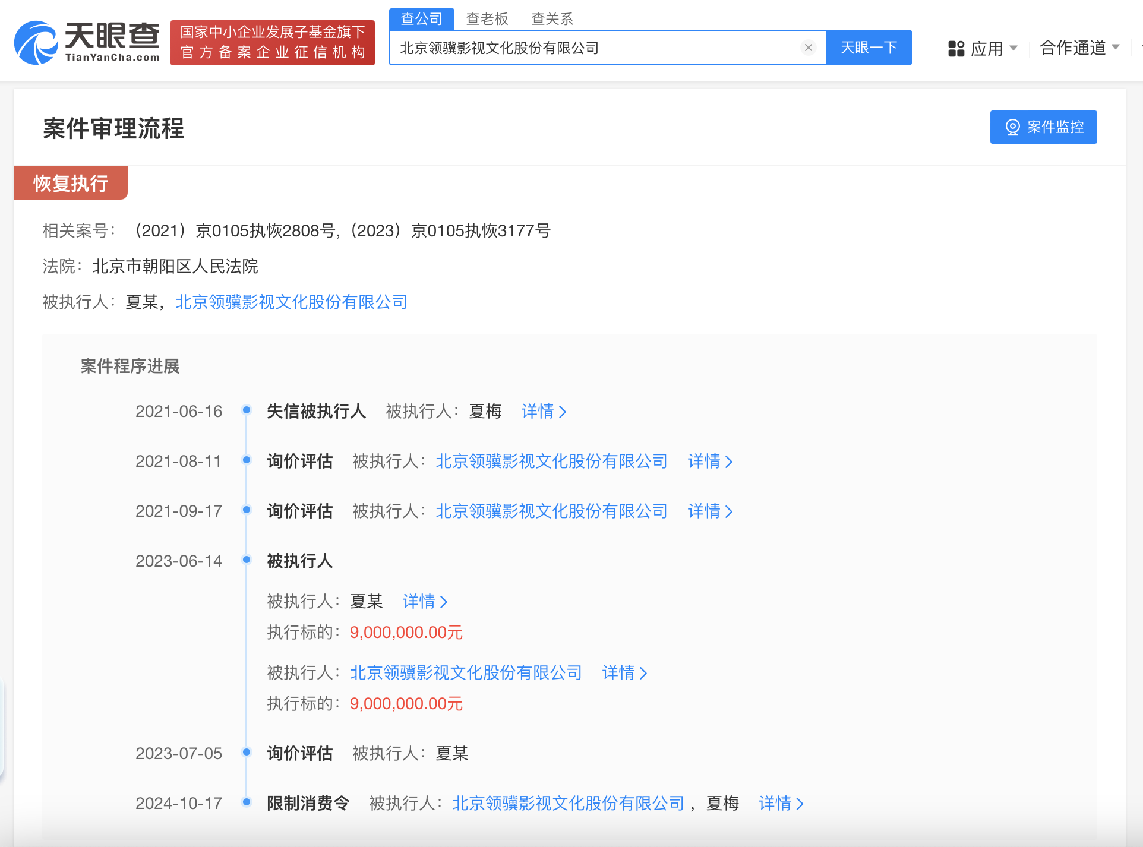Click the second 9,000,000.00元 amount for the company
Screen dimensions: 1143x847
406,703
